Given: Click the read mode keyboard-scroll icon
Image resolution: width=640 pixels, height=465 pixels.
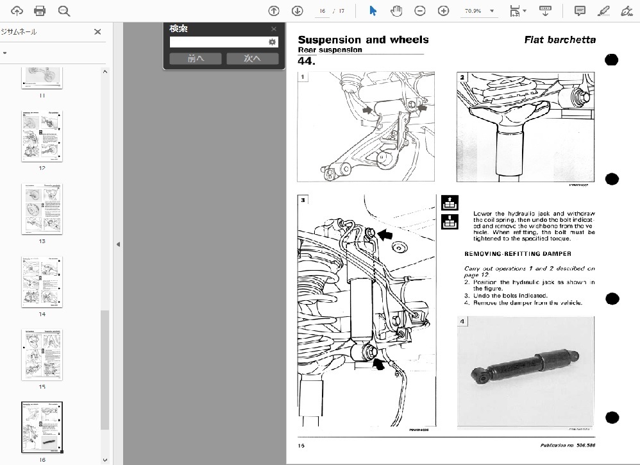Looking at the screenshot, I should [x=545, y=11].
